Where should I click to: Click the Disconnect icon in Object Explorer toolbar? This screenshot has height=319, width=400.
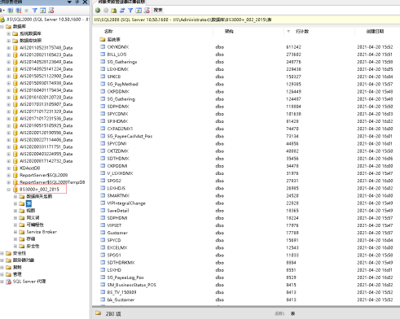[x=19, y=11]
